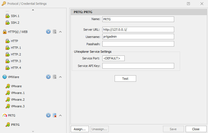
Task: Select the SSH.1 credential icon
Action: (x=8, y=16)
